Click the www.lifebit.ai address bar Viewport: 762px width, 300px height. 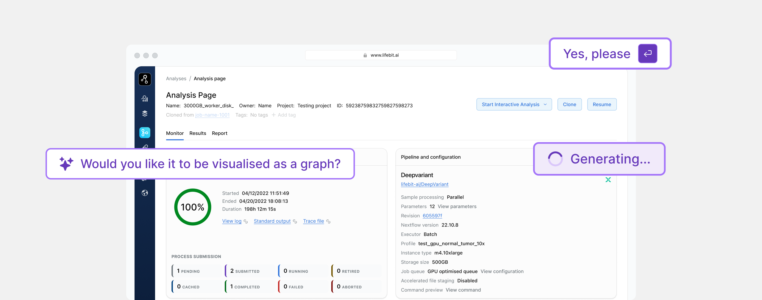pos(381,55)
